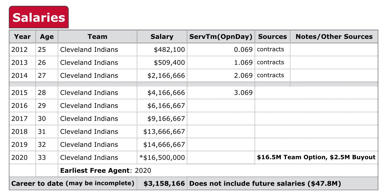Click Cleveland Indians in the 2019 row
Screen dimensions: 385x193
click(89, 145)
